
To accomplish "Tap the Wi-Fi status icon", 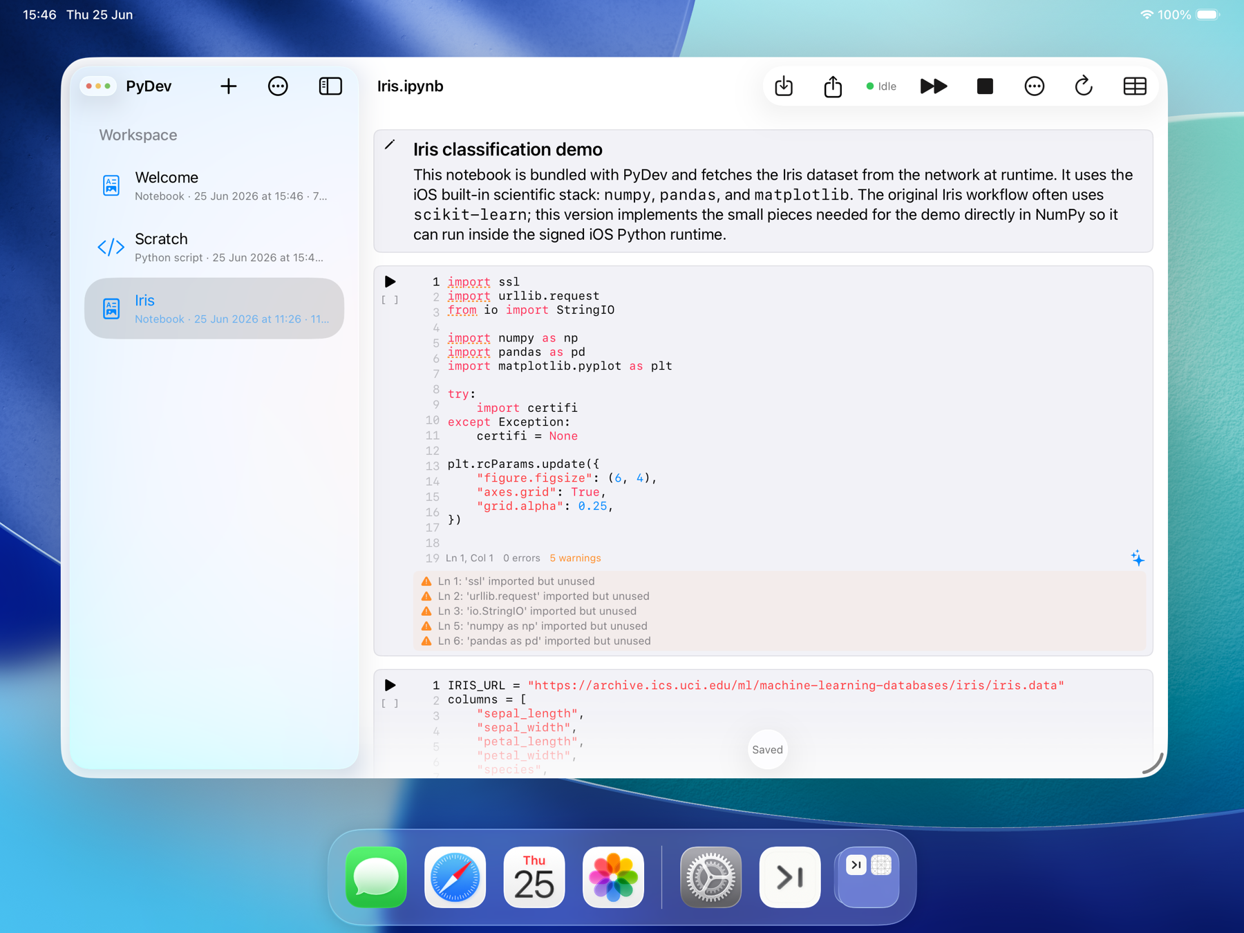I will pyautogui.click(x=1147, y=15).
